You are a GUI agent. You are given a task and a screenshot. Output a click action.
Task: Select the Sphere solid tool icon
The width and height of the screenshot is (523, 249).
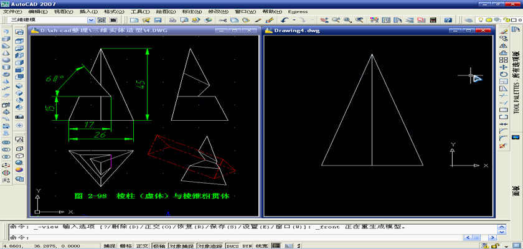pyautogui.click(x=6, y=60)
